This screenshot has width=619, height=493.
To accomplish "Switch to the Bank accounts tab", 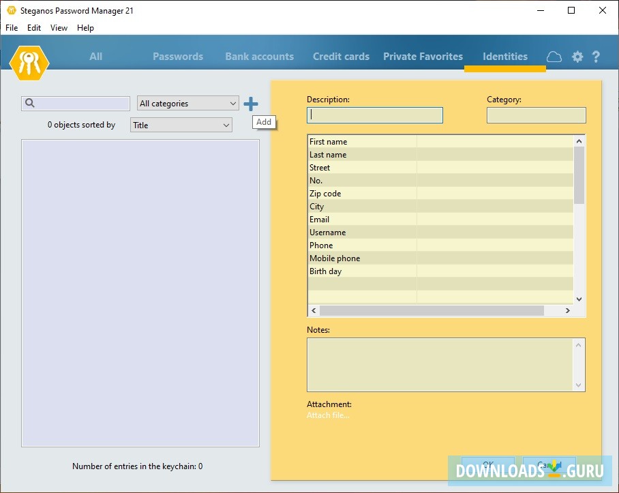I will (259, 57).
